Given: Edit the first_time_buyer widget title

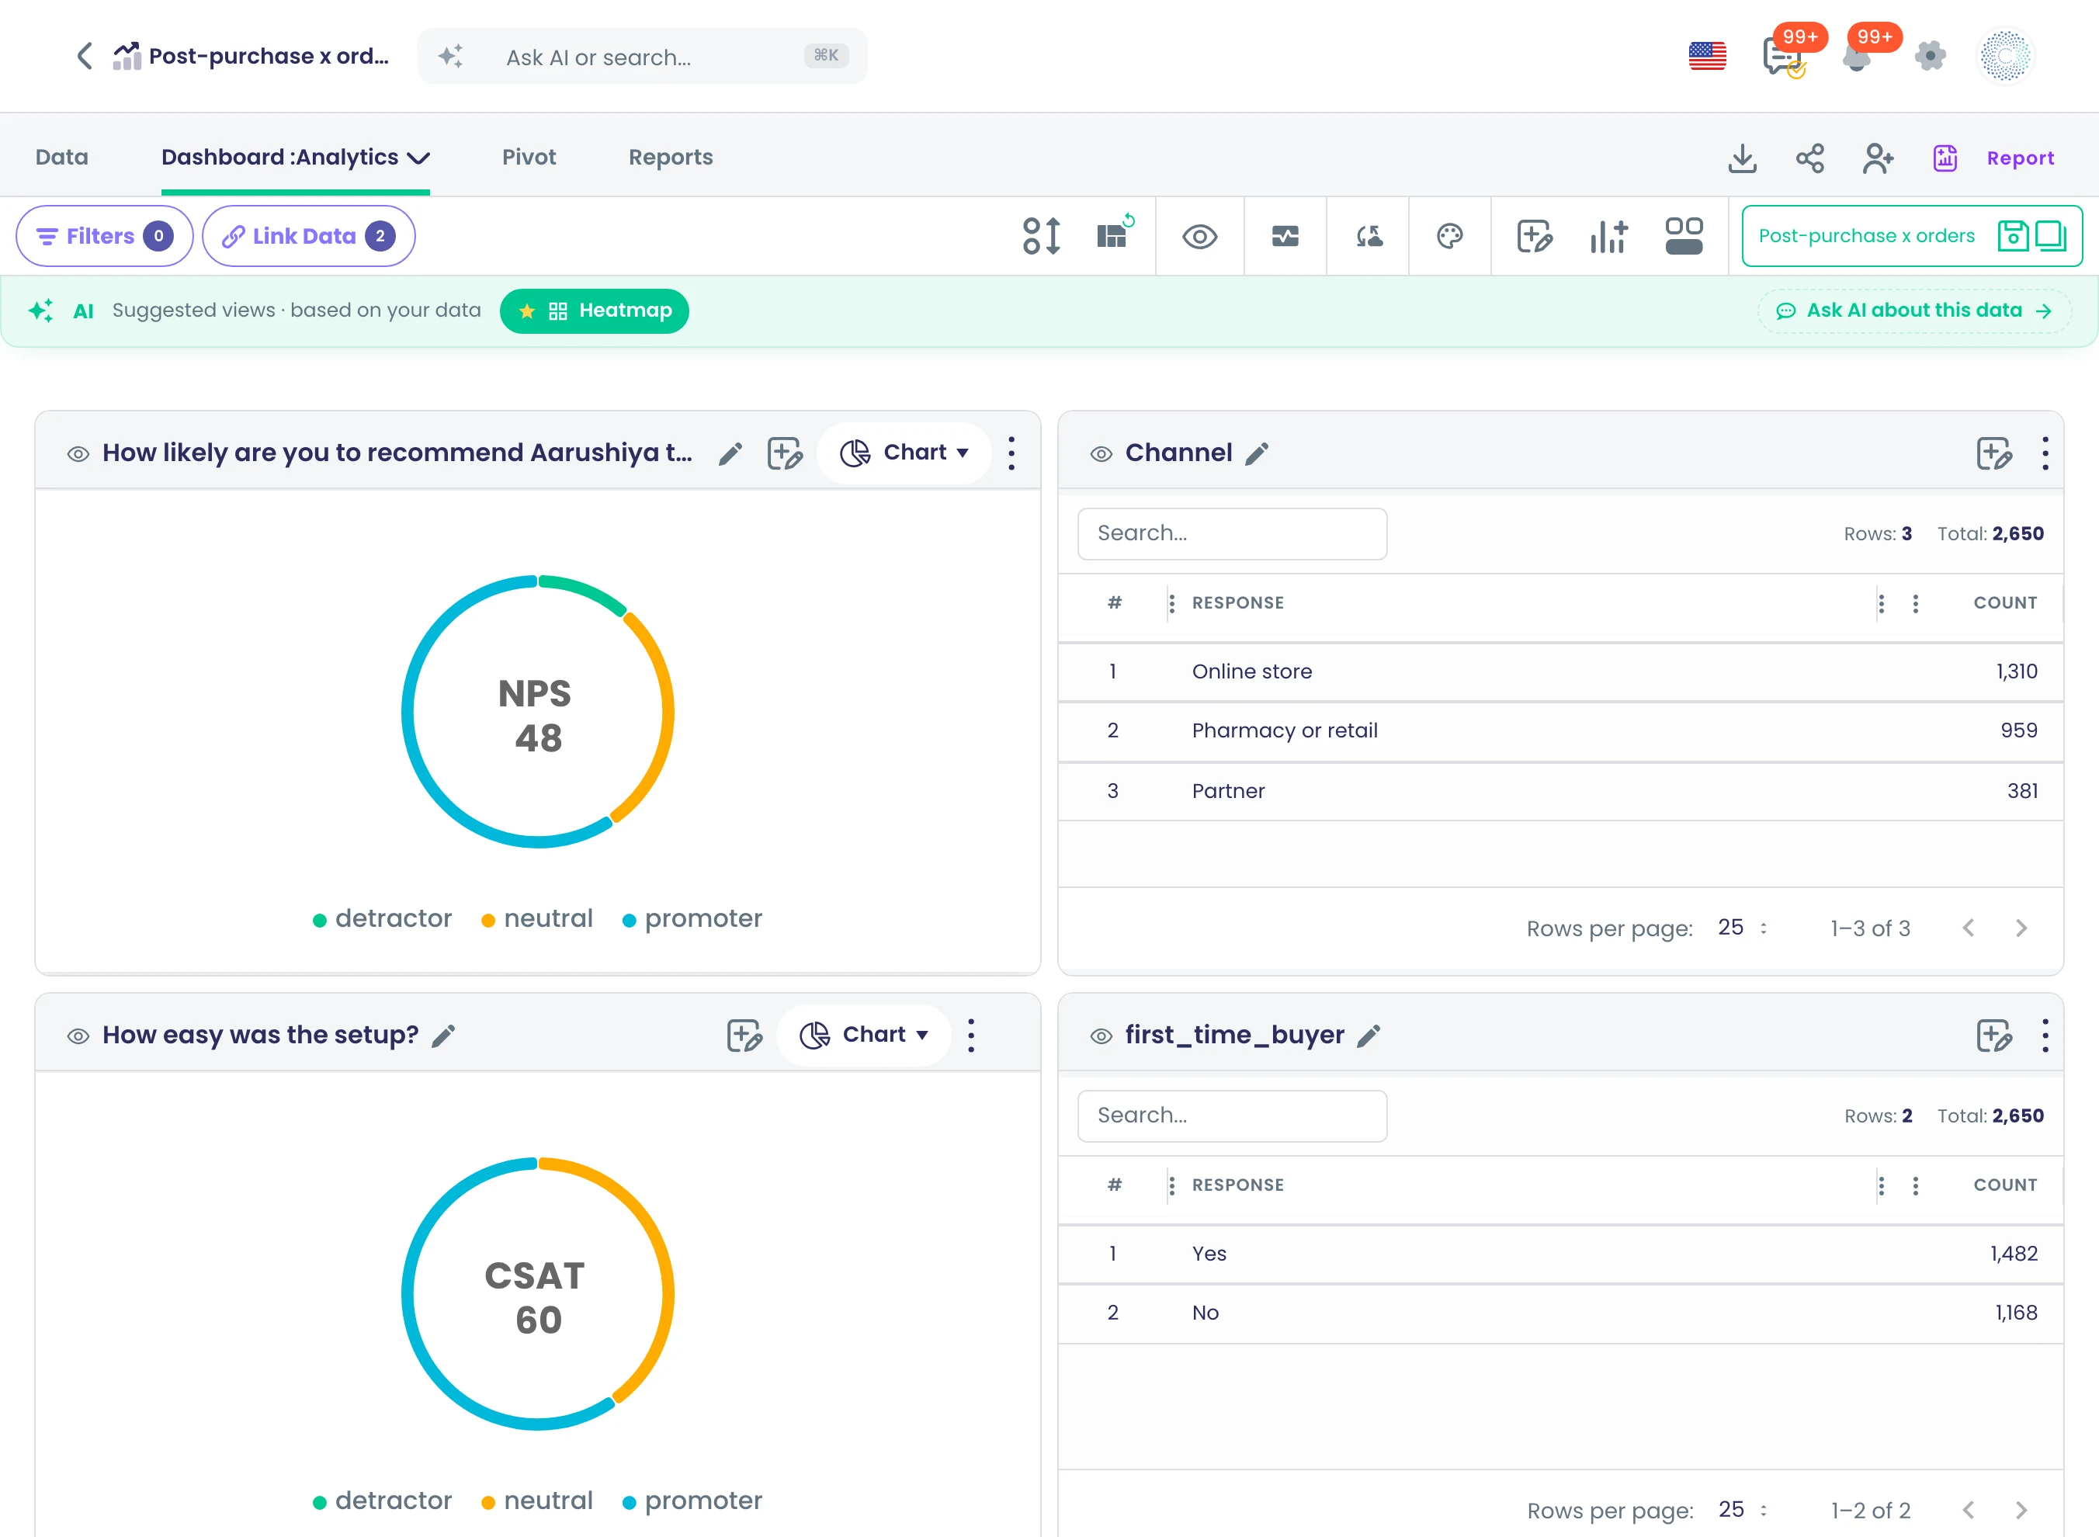Looking at the screenshot, I should click(1369, 1036).
